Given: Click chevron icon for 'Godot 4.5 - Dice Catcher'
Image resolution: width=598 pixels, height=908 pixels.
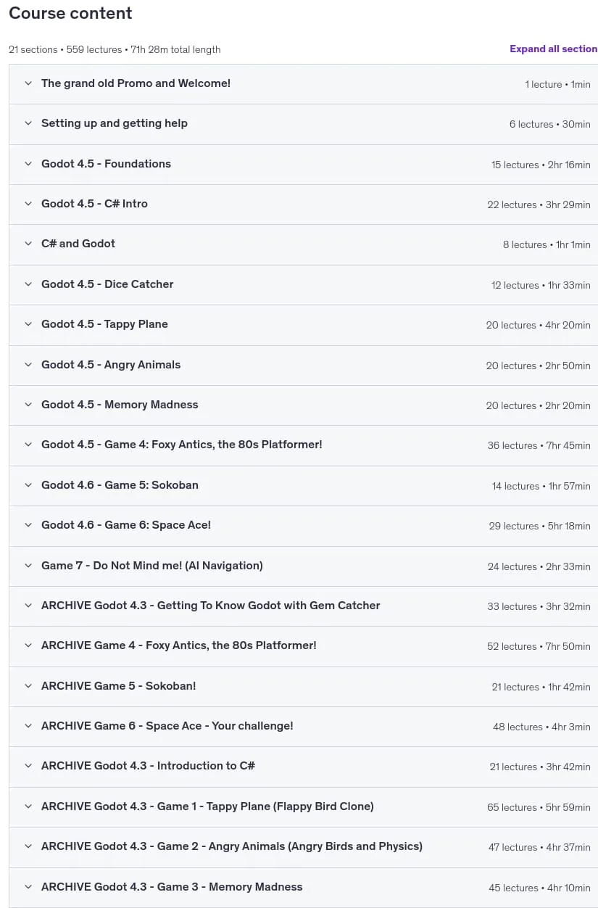Looking at the screenshot, I should (28, 284).
